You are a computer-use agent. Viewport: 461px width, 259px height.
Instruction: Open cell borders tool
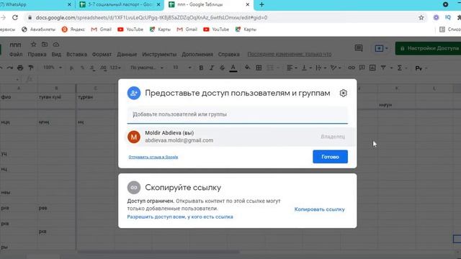(259, 68)
